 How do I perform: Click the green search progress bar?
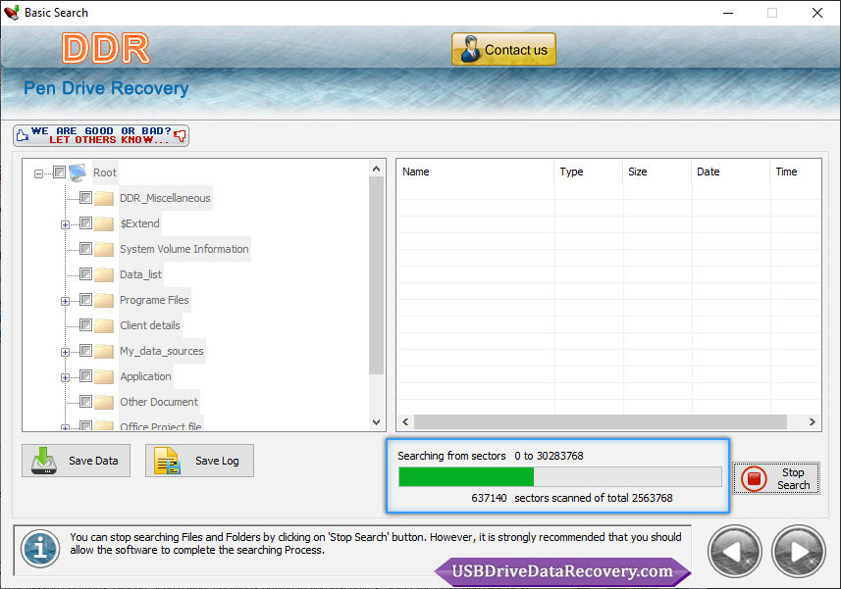560,476
